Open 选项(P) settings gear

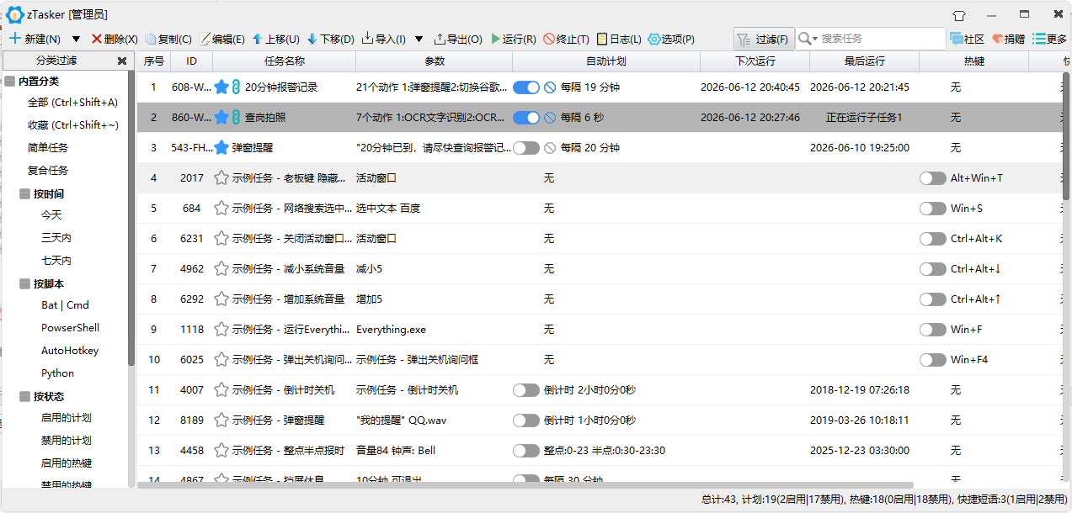pos(671,39)
